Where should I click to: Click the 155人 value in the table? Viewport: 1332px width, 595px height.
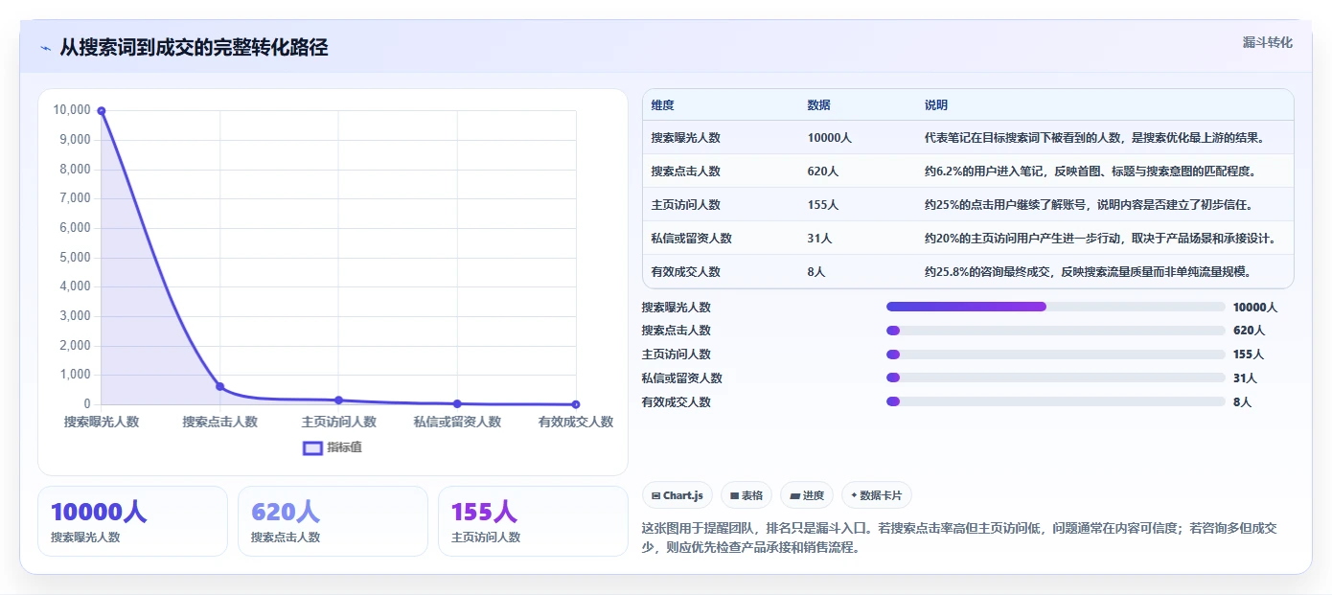click(823, 205)
